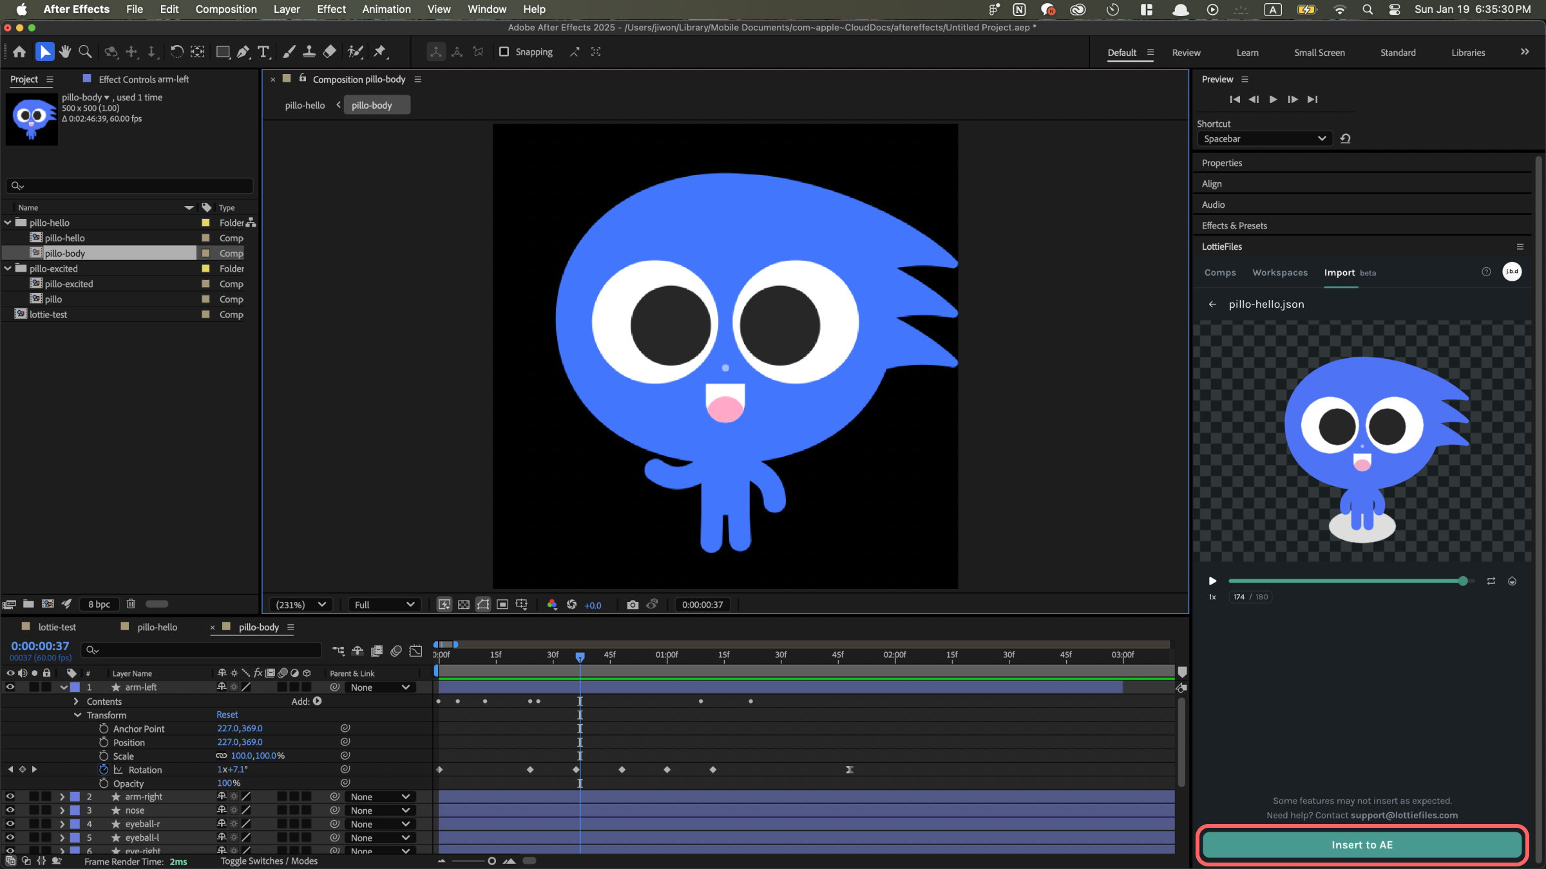Open the Spacebar shortcut dropdown
Viewport: 1546px width, 869px height.
click(x=1264, y=138)
